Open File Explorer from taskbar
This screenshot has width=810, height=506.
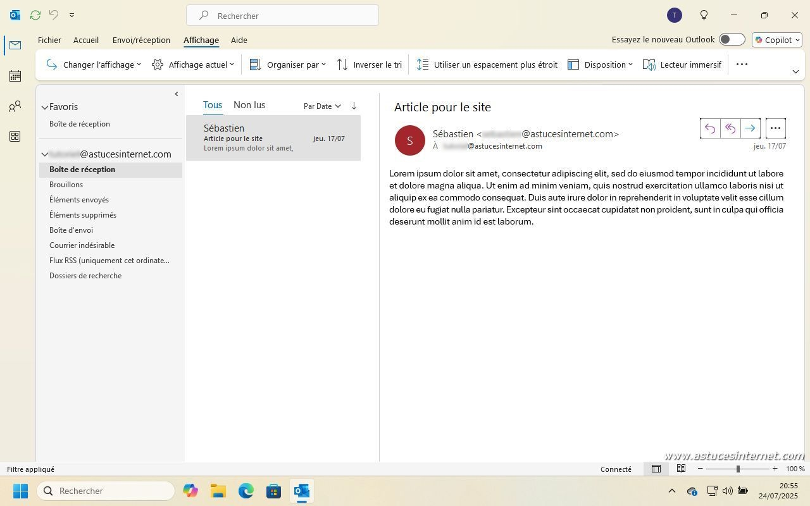pyautogui.click(x=218, y=491)
